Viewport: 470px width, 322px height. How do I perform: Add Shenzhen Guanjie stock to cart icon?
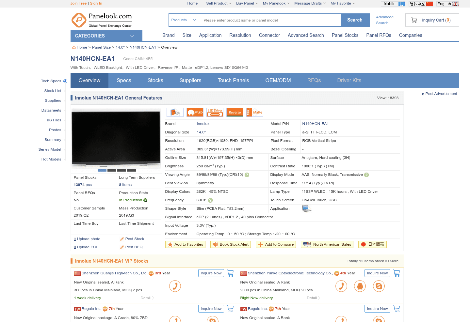coord(230,273)
